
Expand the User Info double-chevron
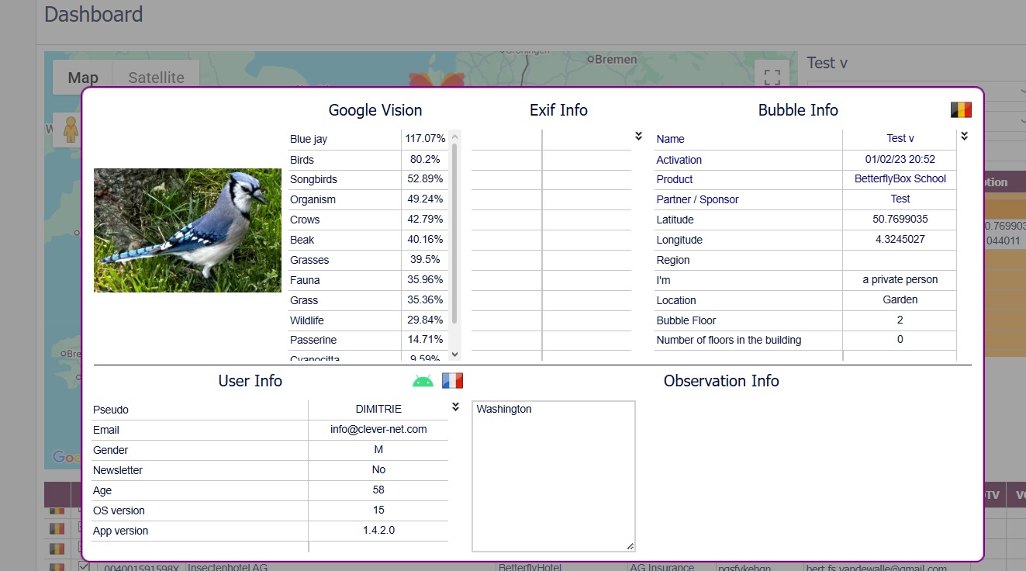[455, 407]
